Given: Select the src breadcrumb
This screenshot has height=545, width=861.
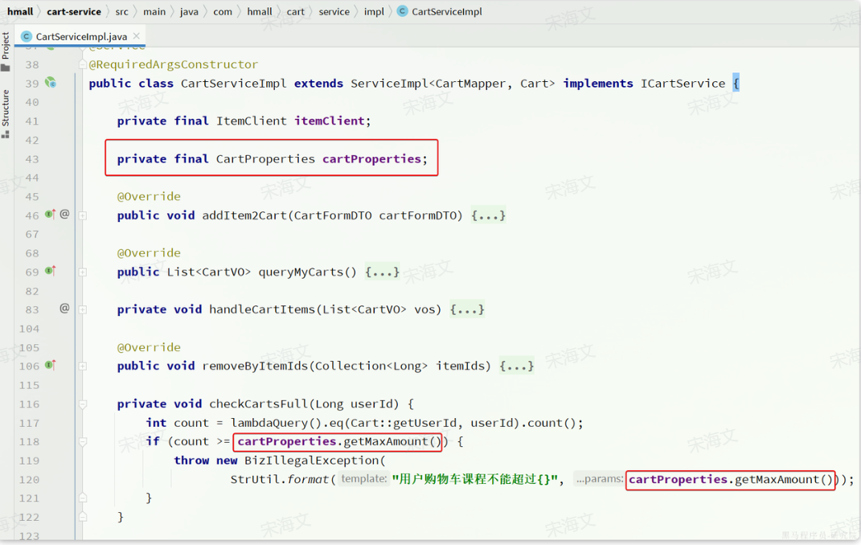Looking at the screenshot, I should pyautogui.click(x=121, y=11).
